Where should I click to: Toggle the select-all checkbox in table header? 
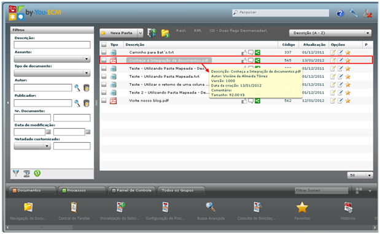click(104, 45)
